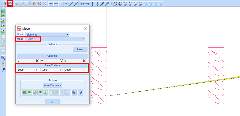
Task: Click the polygon selection icon in left sidebar
Action: pos(3,41)
